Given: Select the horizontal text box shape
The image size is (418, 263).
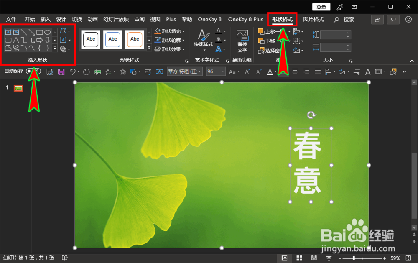Looking at the screenshot, I should [8, 32].
